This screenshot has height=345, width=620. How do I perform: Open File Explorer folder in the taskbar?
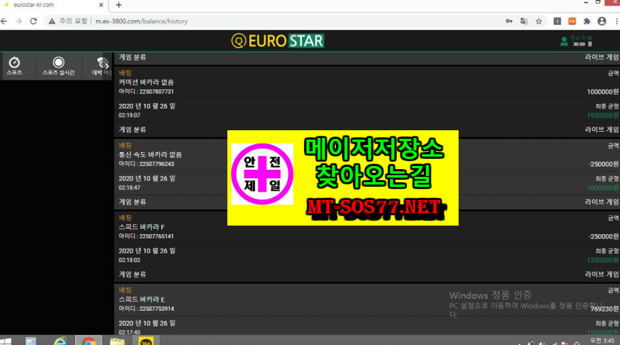pos(117,341)
